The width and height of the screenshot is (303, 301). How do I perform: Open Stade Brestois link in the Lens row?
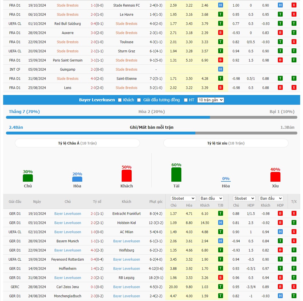click(x=127, y=88)
